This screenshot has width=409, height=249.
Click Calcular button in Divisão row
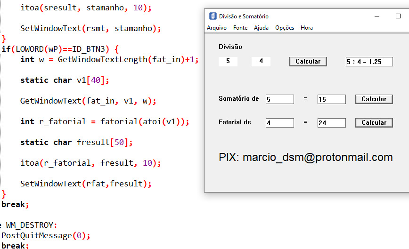point(308,62)
